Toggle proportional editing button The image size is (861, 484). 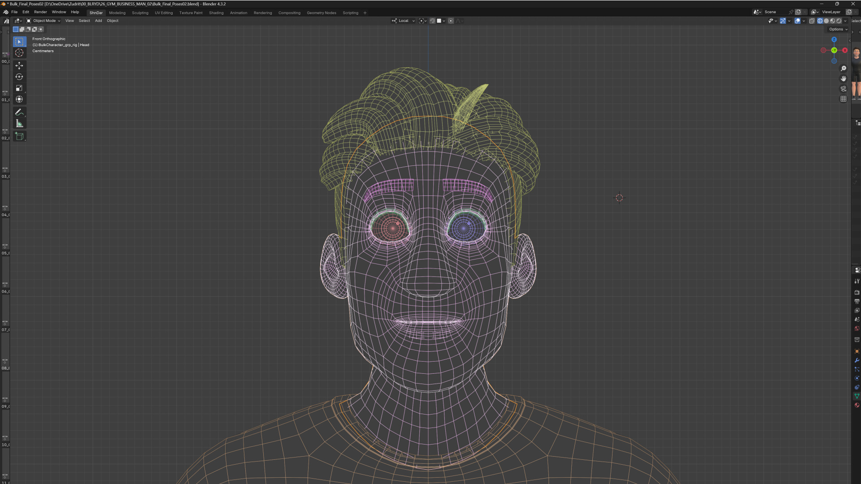pyautogui.click(x=451, y=21)
